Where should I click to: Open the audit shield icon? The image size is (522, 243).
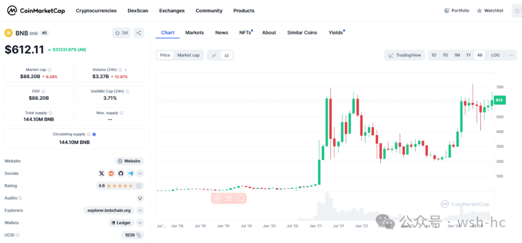pyautogui.click(x=140, y=198)
